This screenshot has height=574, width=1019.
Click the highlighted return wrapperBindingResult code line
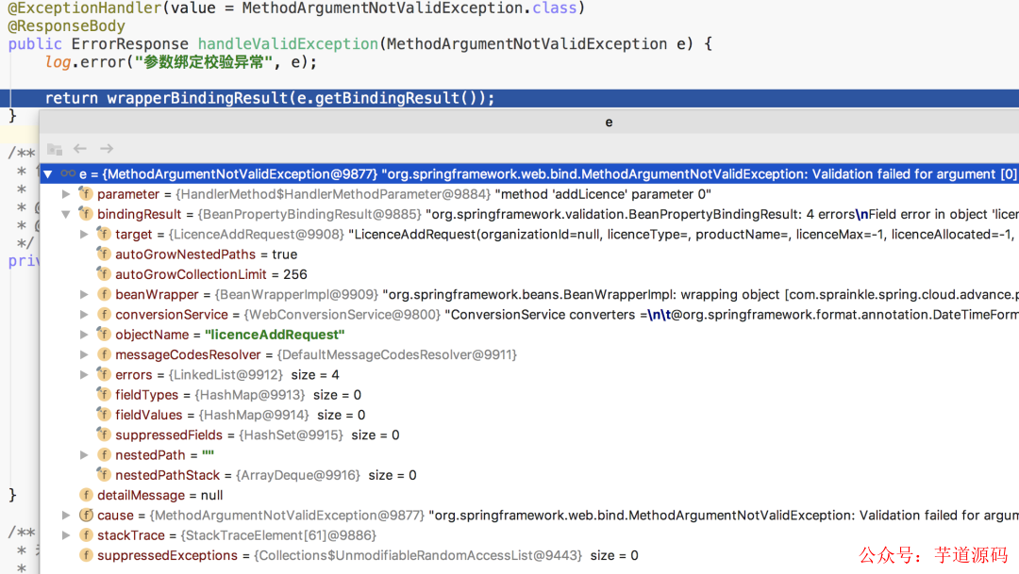(x=509, y=98)
